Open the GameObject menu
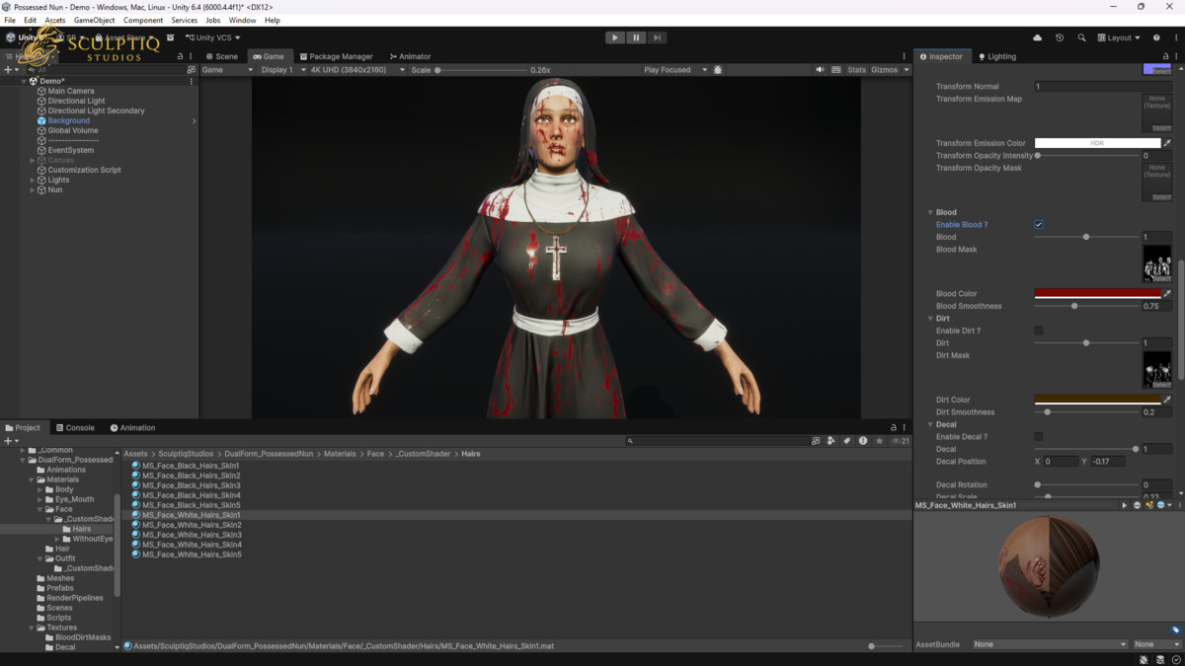Screen dimensions: 1185x666 (94, 20)
